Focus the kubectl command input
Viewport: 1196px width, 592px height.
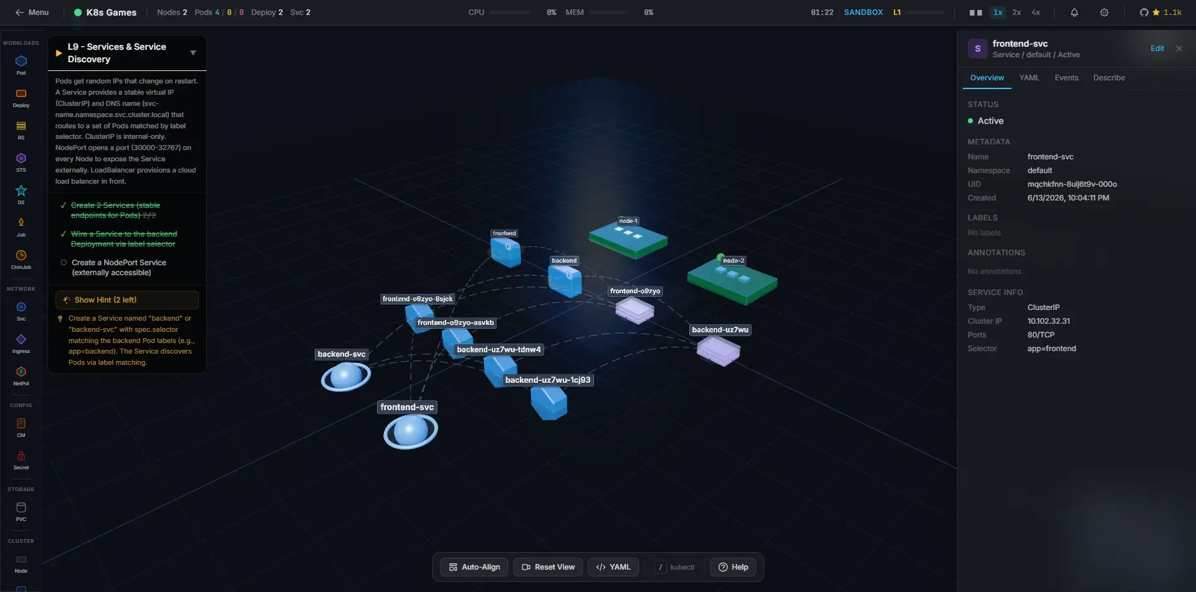[x=676, y=567]
